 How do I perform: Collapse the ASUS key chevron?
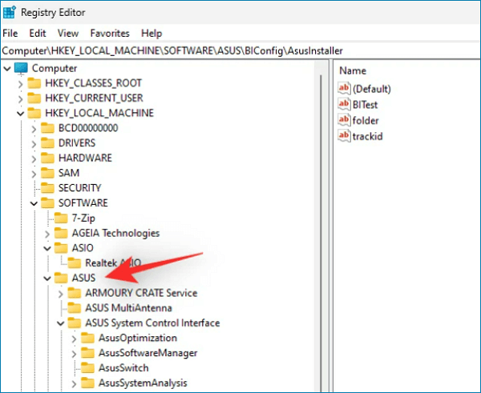point(47,279)
